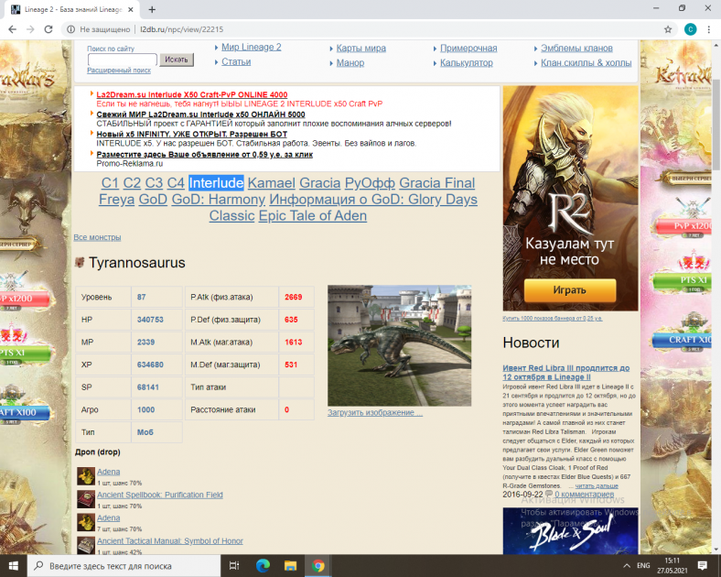
Task: Click first Adena coin drop icon
Action: click(86, 476)
